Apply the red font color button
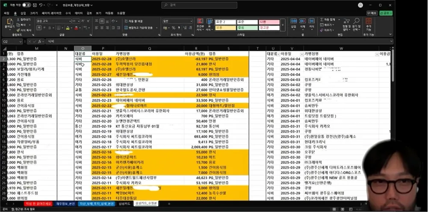Screen dimensions: 428x212 pos(76,28)
